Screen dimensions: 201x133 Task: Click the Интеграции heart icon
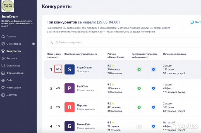3,88
